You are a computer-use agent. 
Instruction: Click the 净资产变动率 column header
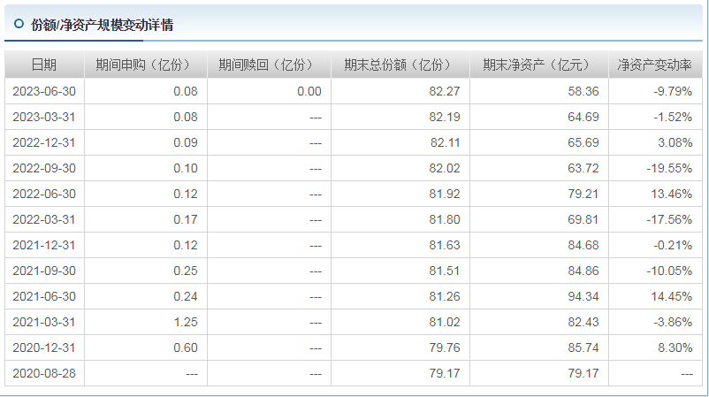pyautogui.click(x=655, y=65)
